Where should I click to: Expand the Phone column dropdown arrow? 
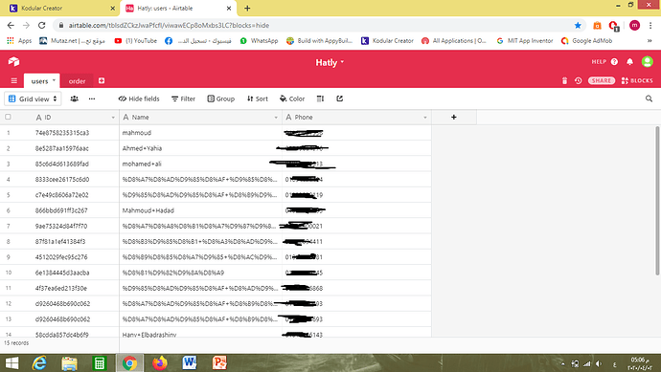click(x=425, y=118)
